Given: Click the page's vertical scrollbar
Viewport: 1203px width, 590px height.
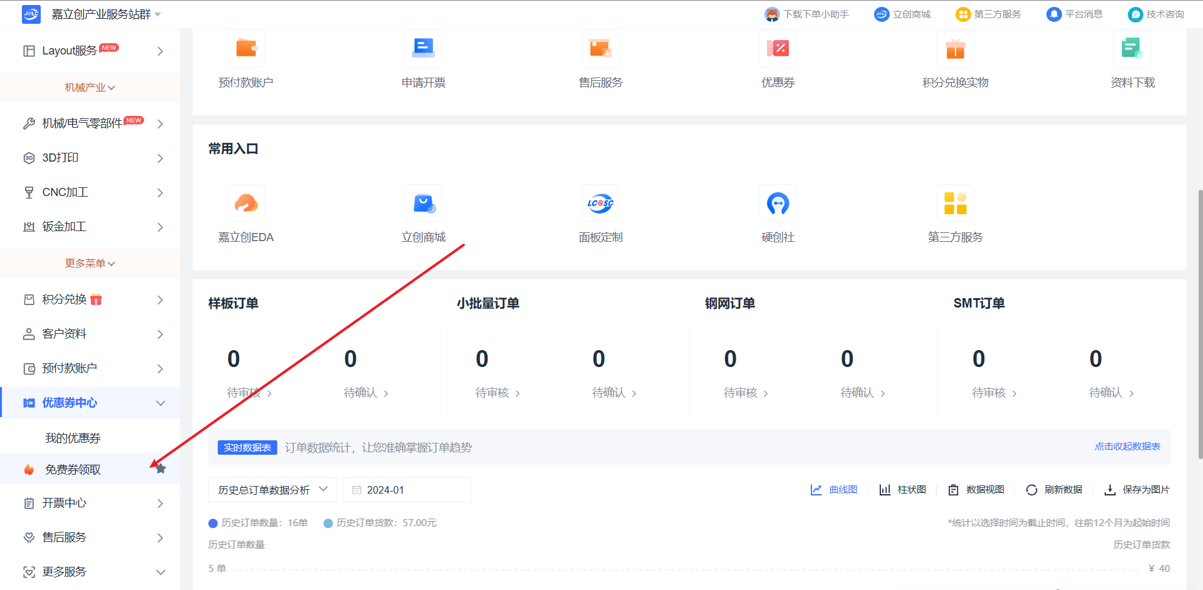Looking at the screenshot, I should coord(1200,324).
